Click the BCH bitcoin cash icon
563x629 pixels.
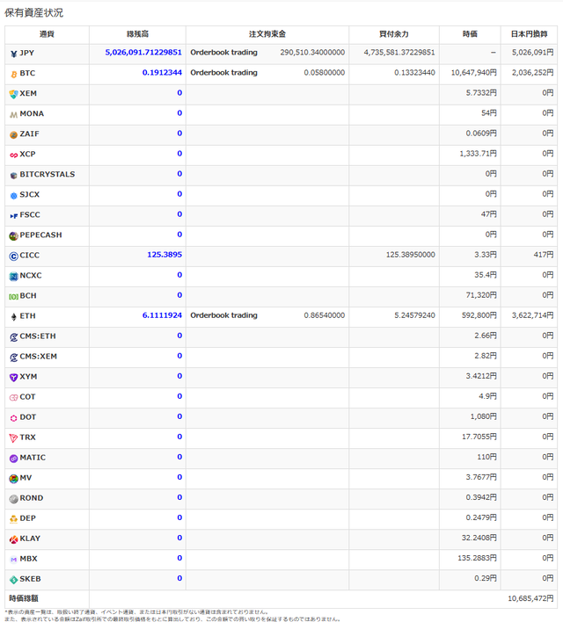(x=14, y=296)
